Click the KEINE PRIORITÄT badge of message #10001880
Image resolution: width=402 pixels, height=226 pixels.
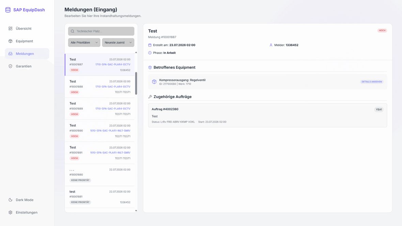[x=80, y=180]
